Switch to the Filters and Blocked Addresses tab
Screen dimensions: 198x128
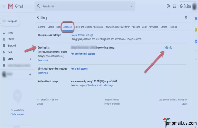pyautogui.click(x=88, y=27)
